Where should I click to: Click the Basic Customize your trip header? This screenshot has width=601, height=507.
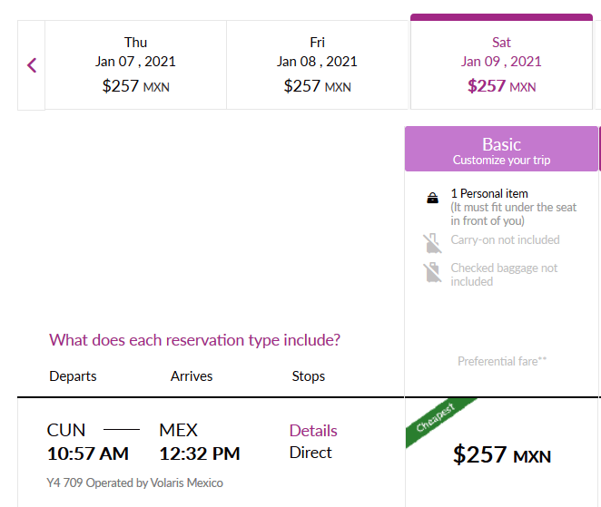[x=501, y=149]
